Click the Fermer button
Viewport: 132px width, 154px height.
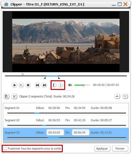[x=120, y=148]
